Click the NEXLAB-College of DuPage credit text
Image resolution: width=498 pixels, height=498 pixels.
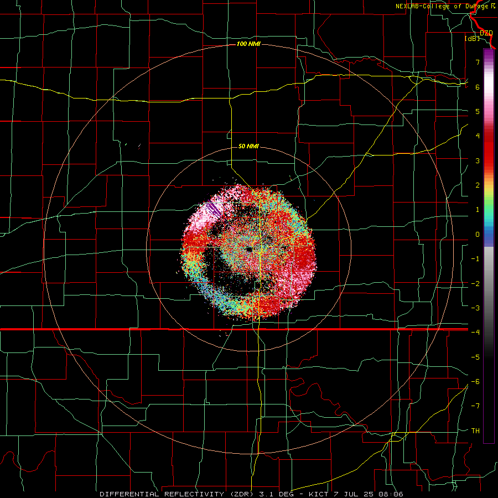(x=445, y=6)
